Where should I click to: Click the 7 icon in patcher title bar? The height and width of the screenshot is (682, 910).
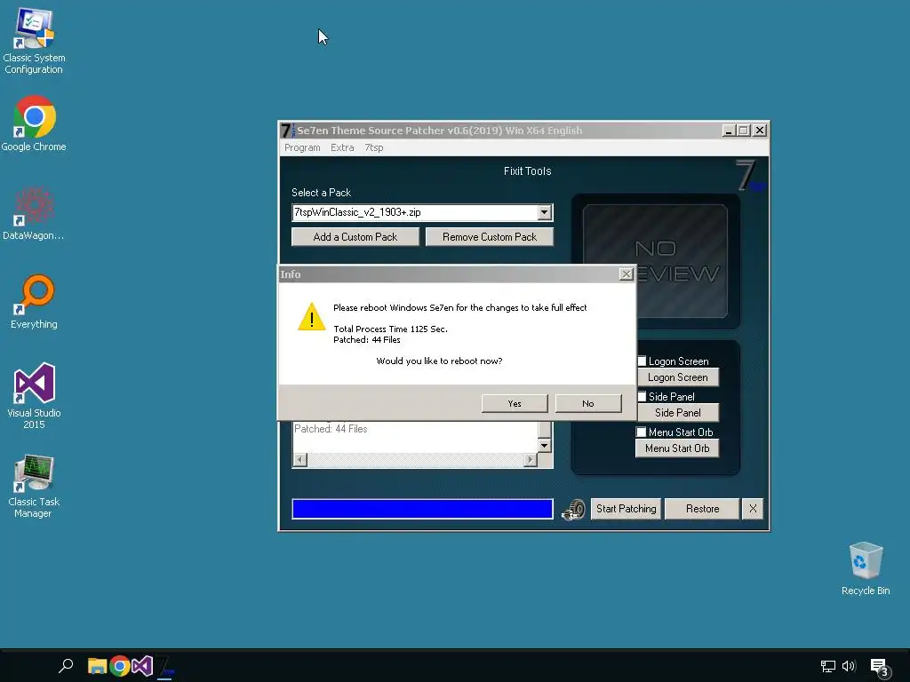286,131
